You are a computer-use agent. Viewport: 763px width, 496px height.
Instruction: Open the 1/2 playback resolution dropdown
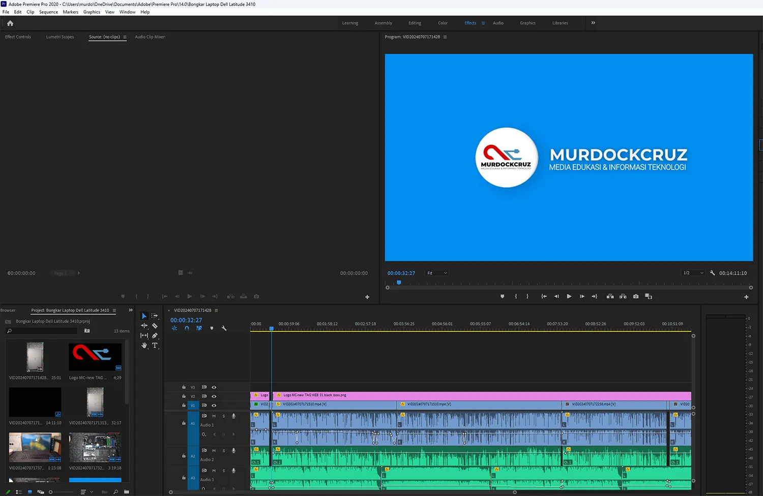pyautogui.click(x=693, y=273)
